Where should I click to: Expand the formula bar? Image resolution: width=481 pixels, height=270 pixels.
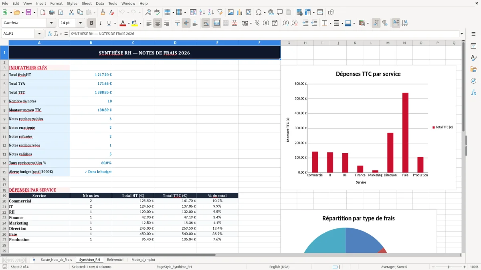(462, 34)
